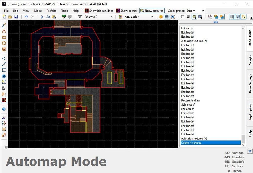This screenshot has height=173, width=253.
Task: Click the Paste clipboard icon
Action: [x=54, y=17]
